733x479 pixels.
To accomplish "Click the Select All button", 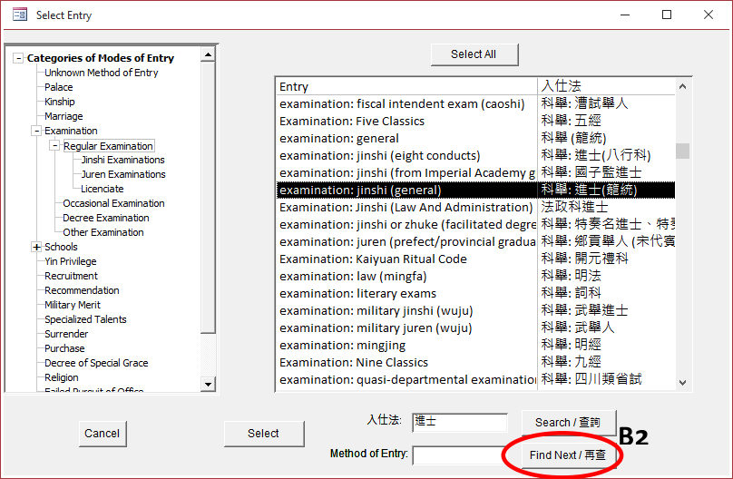I will 474,54.
